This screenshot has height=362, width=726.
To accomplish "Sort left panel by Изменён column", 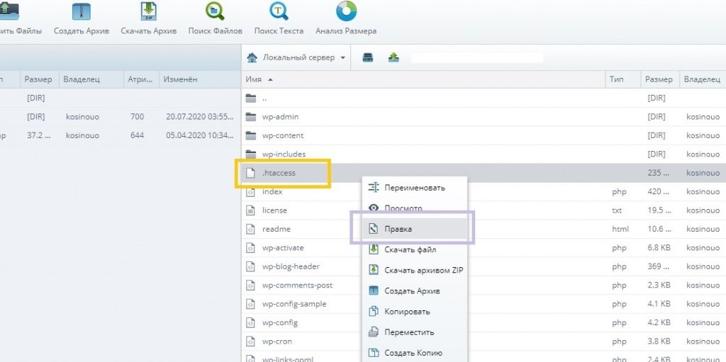I will [180, 79].
